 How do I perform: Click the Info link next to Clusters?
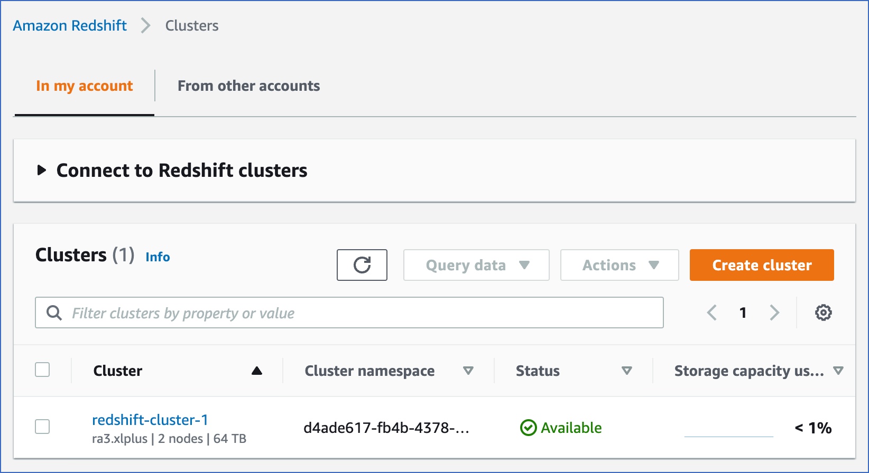pos(158,257)
